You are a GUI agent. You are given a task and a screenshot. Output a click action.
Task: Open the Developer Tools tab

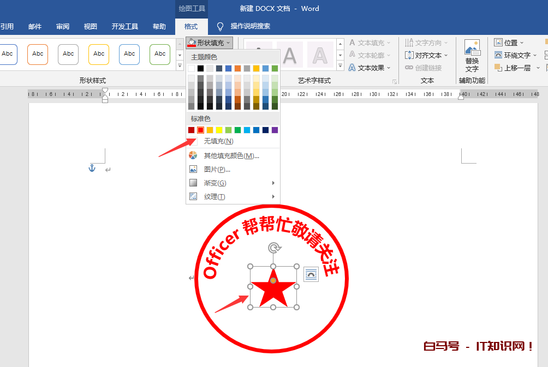click(125, 26)
